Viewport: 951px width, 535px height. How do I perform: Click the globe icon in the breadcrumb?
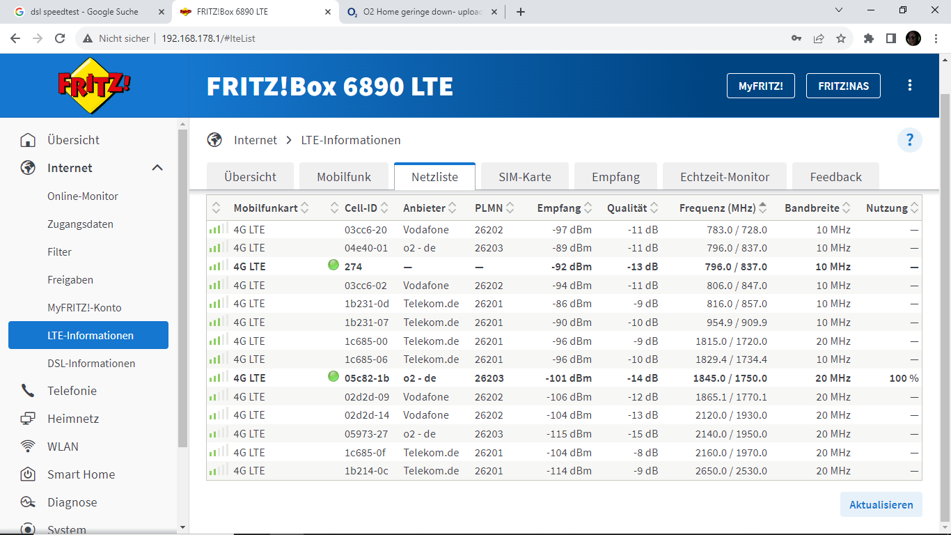(214, 140)
